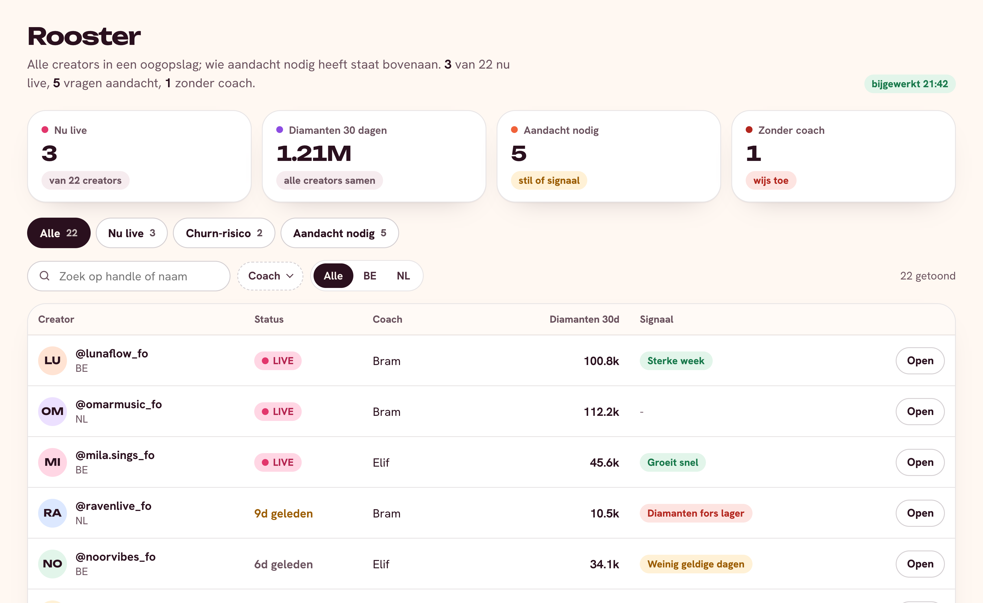
Task: Click the LU avatar for @lunaflow_fo
Action: (x=52, y=361)
